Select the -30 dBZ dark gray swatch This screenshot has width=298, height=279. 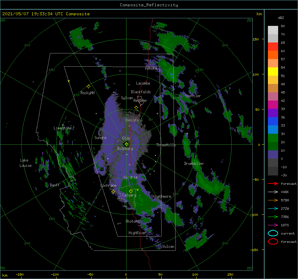(x=273, y=171)
